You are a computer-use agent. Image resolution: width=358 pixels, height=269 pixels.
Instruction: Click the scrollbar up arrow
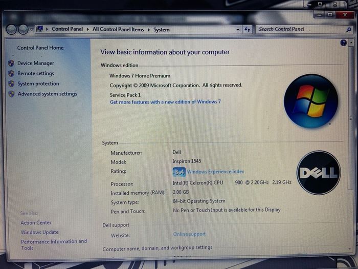point(350,43)
